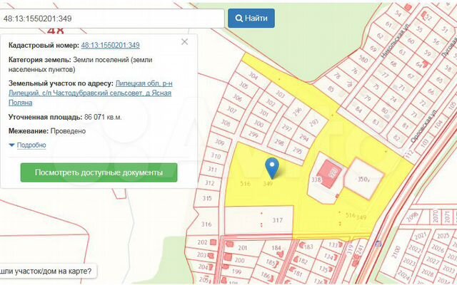Select parcel 304 on the map
Screen dimensions: 457x285
(x=252, y=75)
